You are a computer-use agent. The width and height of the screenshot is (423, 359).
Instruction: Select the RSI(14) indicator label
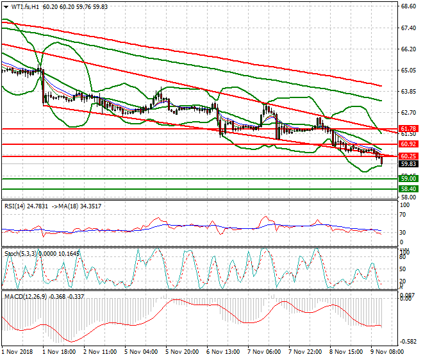[15, 206]
